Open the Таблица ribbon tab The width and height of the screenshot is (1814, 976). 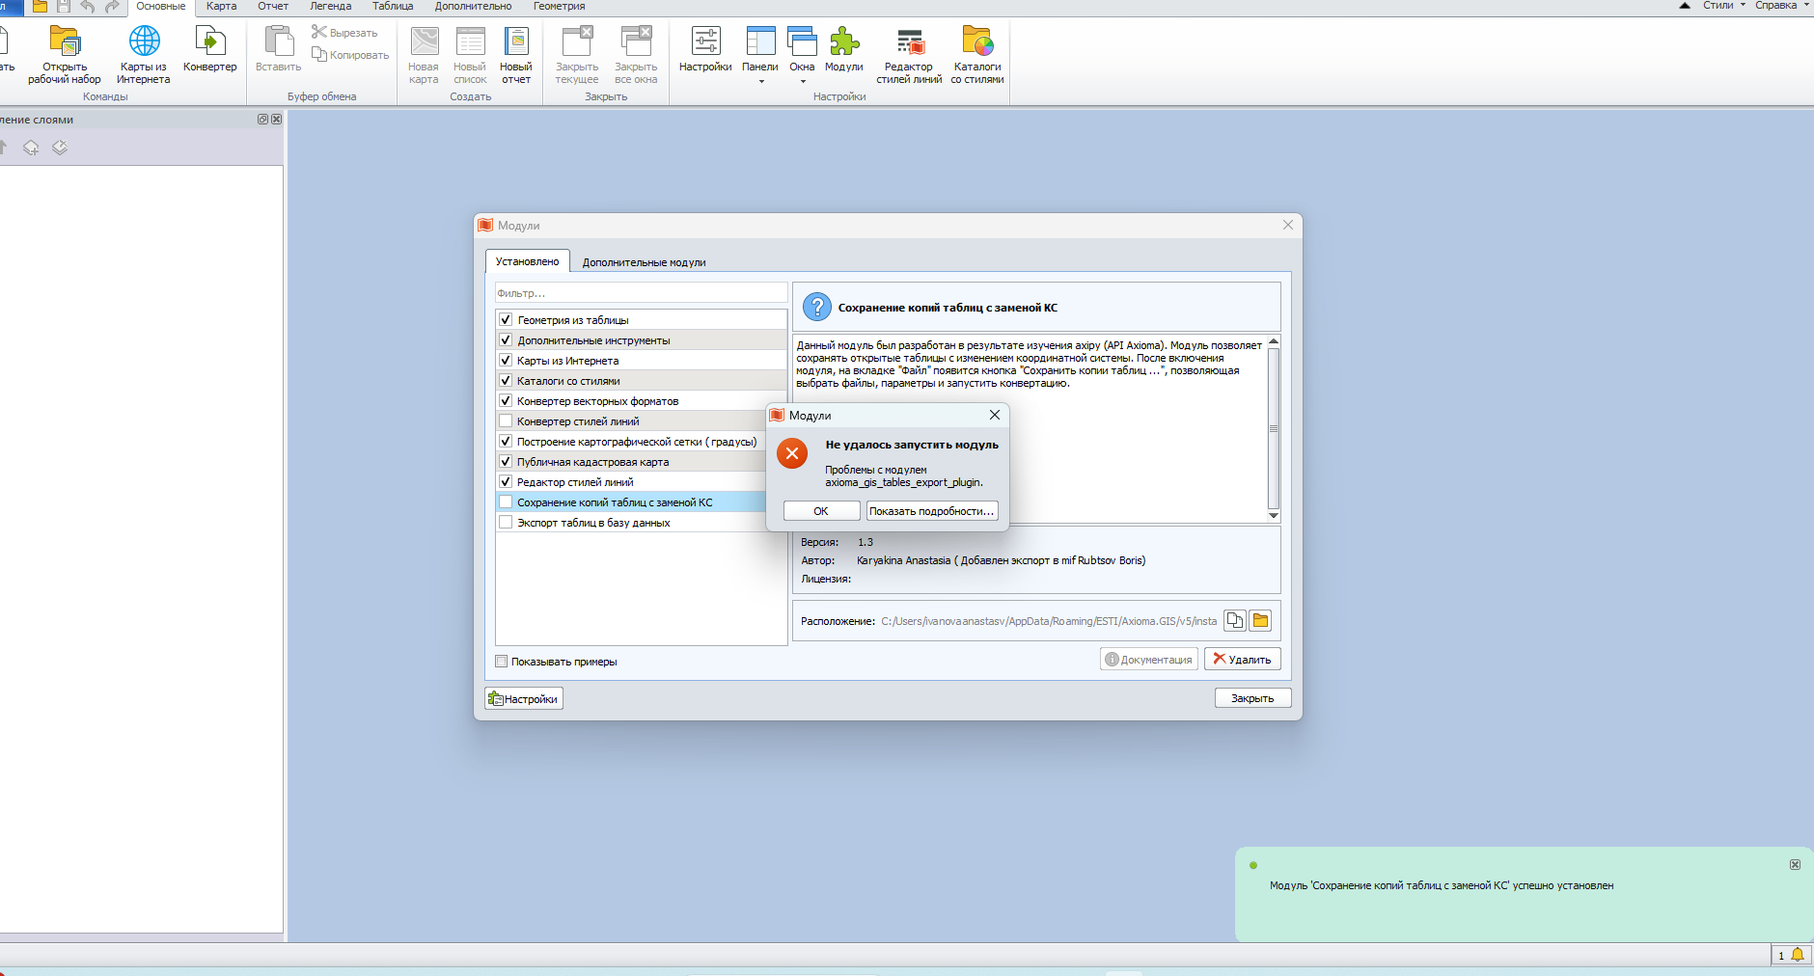393,7
